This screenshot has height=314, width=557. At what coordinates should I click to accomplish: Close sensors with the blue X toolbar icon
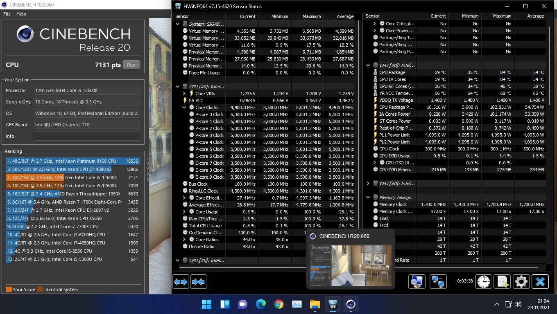[x=540, y=282]
